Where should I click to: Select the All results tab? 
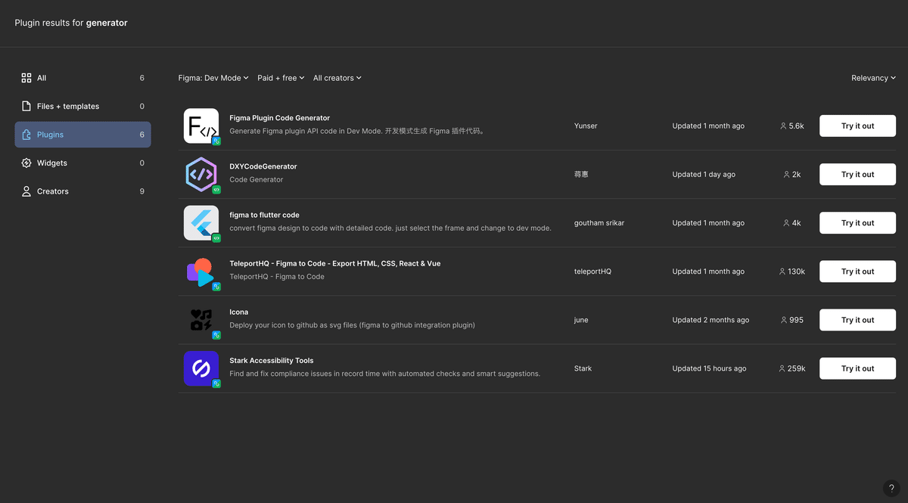[x=82, y=78]
